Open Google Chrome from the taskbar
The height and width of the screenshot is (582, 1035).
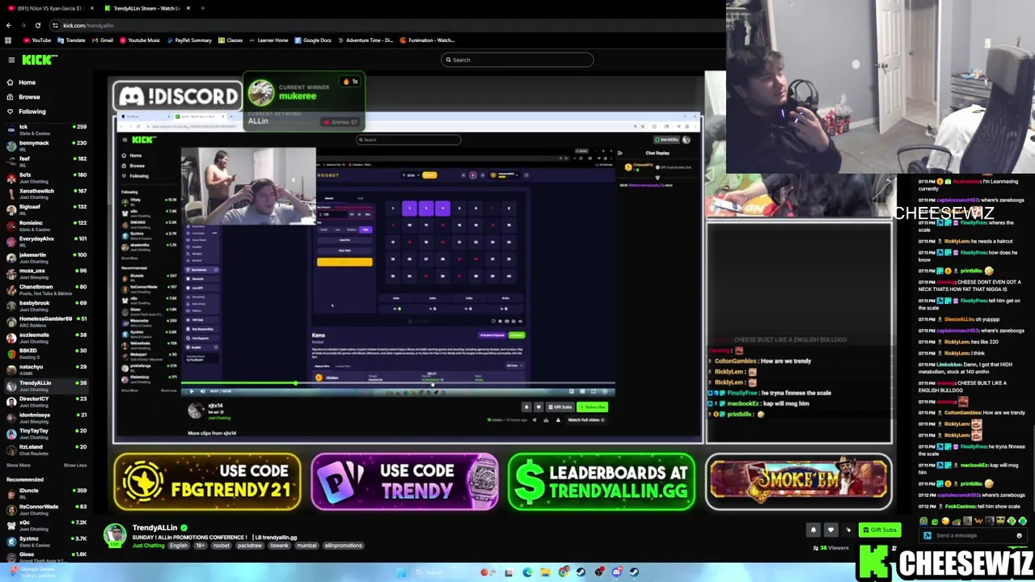click(564, 572)
